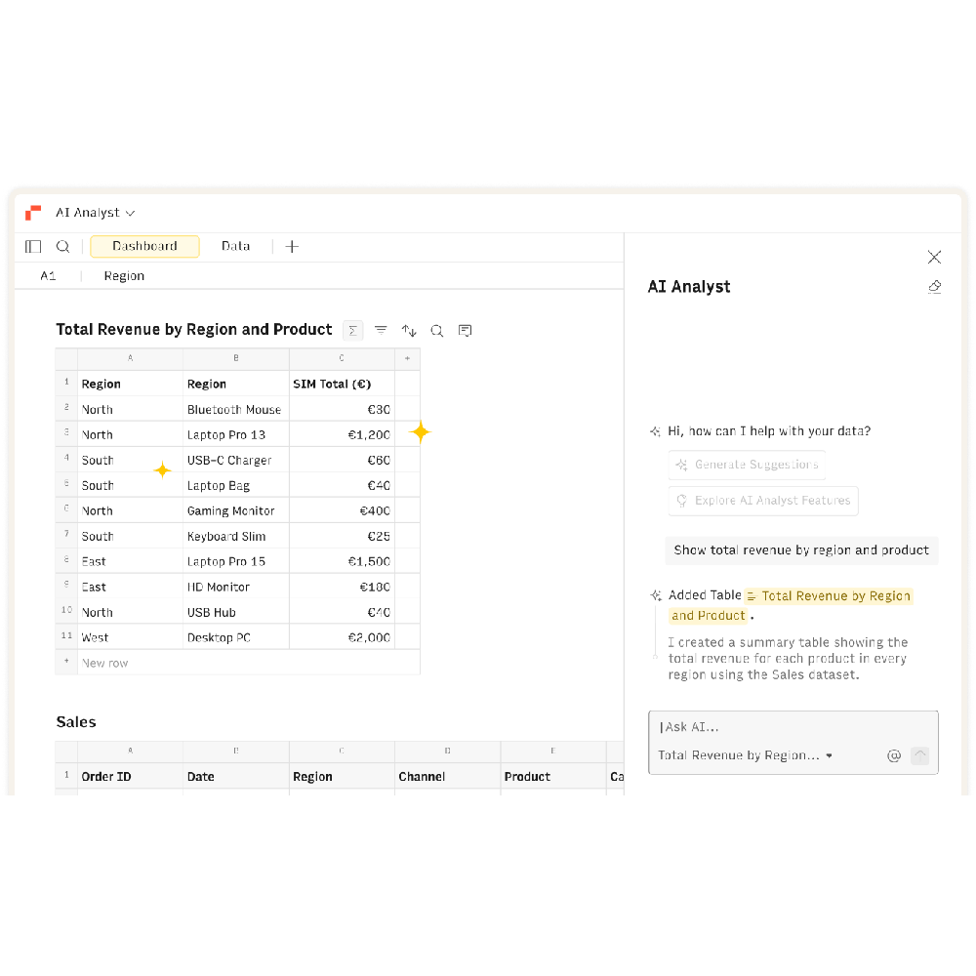Select column A header of revenue table
Screen dimensions: 976x976
[130, 358]
